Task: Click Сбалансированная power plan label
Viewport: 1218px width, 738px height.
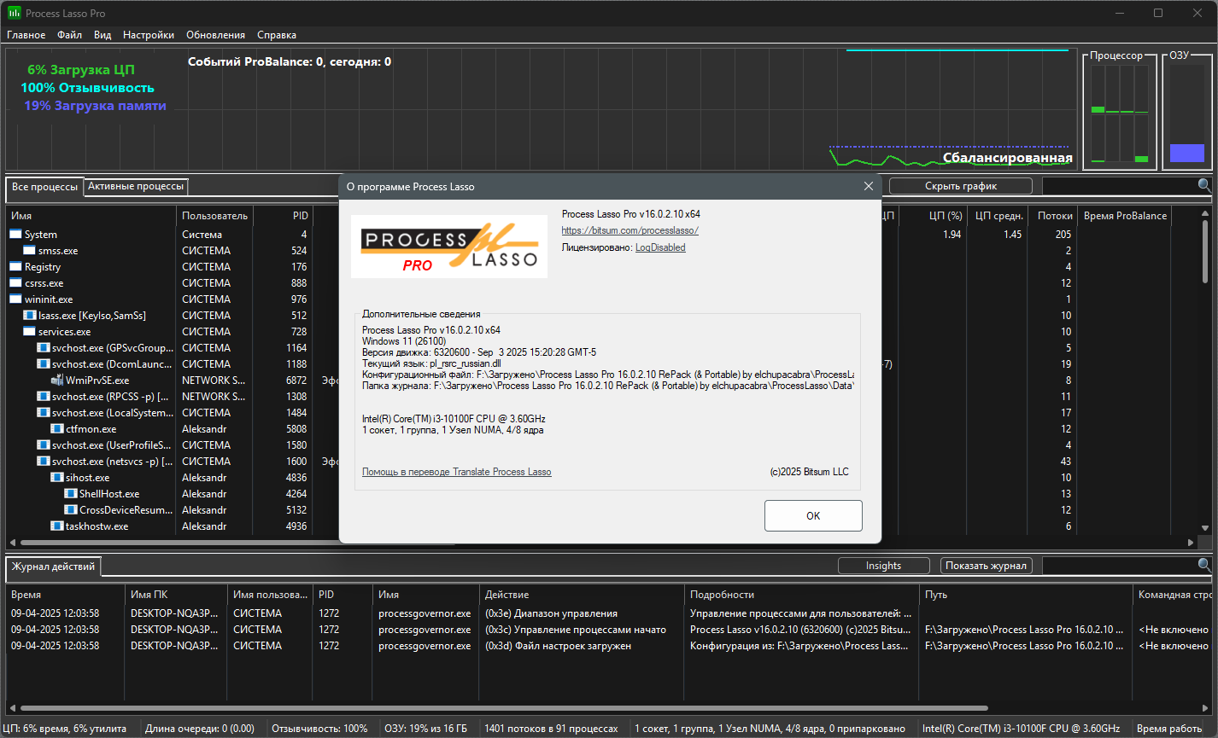Action: tap(1007, 158)
